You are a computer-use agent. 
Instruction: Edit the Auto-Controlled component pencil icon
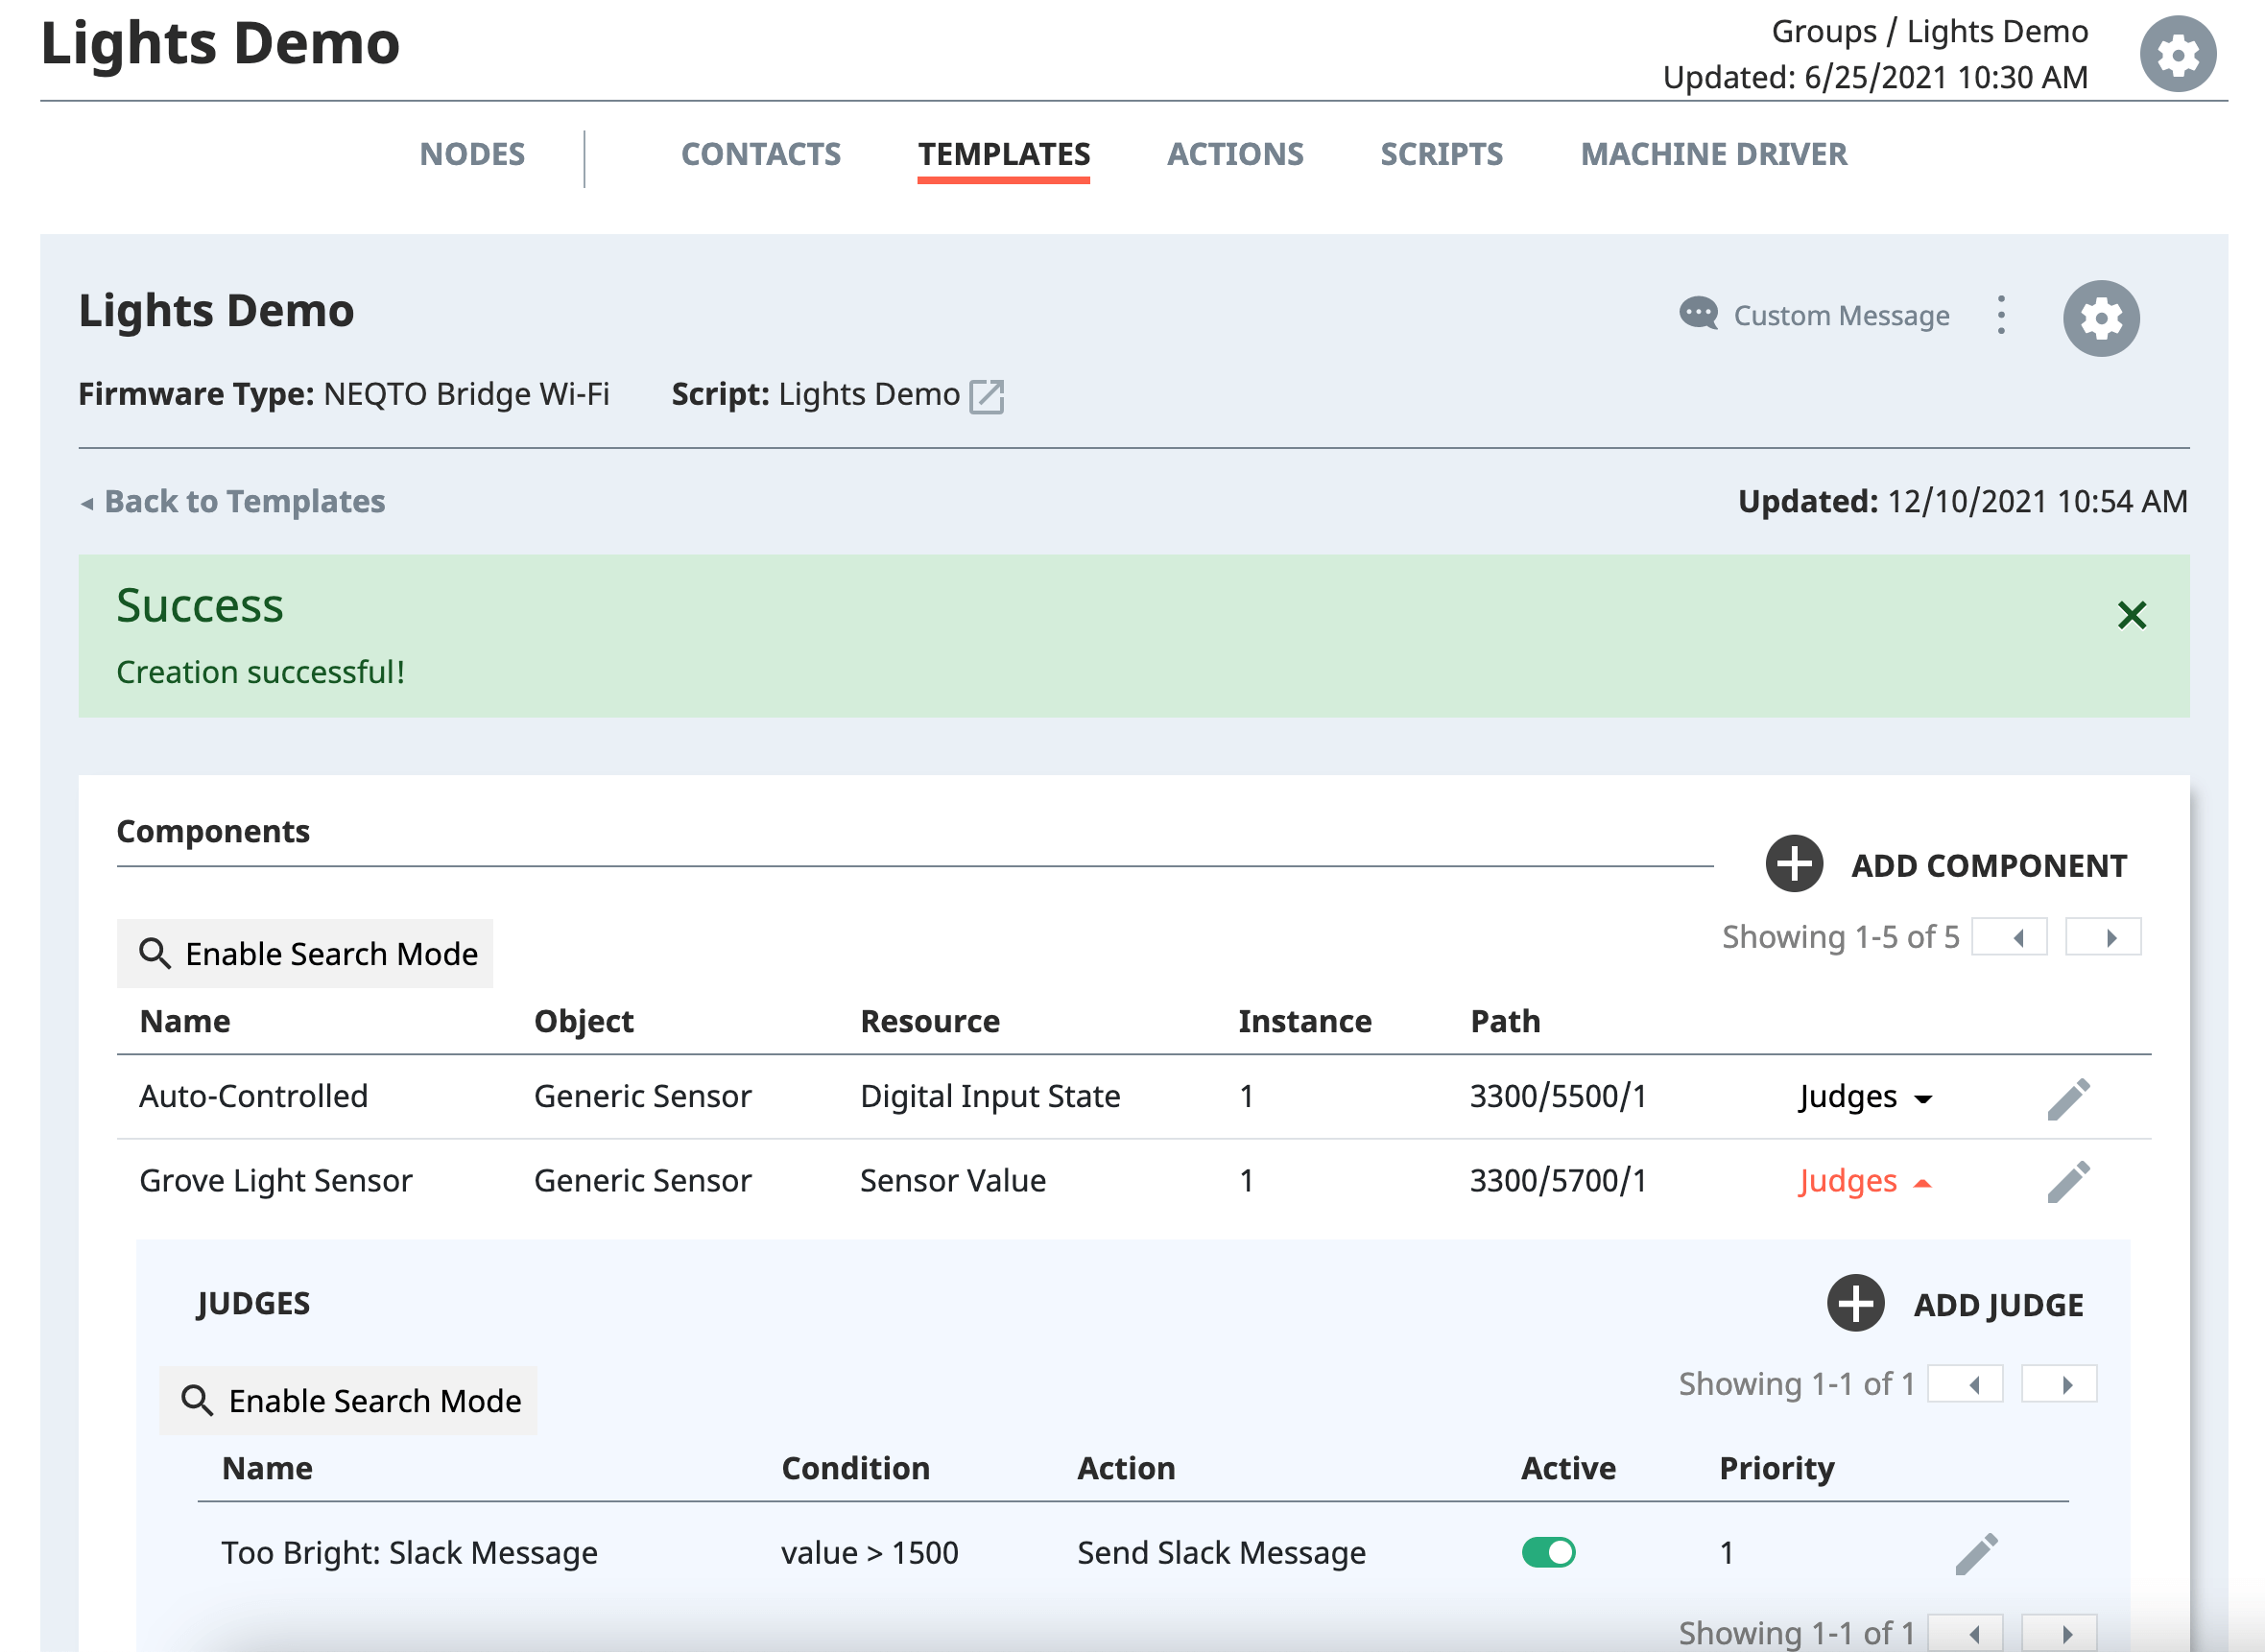point(2068,1098)
